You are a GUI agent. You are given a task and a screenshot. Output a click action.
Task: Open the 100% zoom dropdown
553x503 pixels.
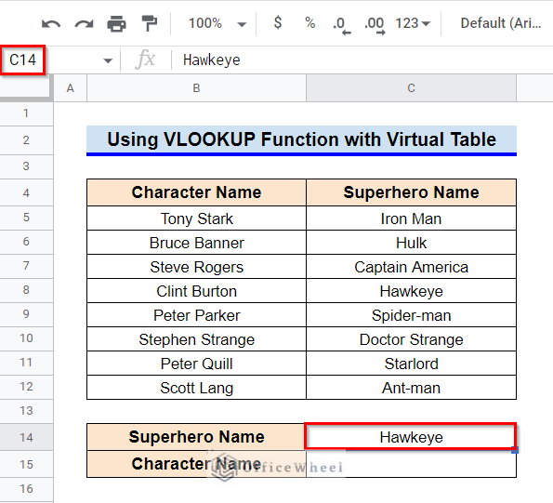217,23
